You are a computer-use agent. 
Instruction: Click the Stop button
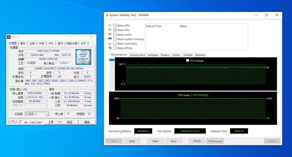tap(132, 141)
